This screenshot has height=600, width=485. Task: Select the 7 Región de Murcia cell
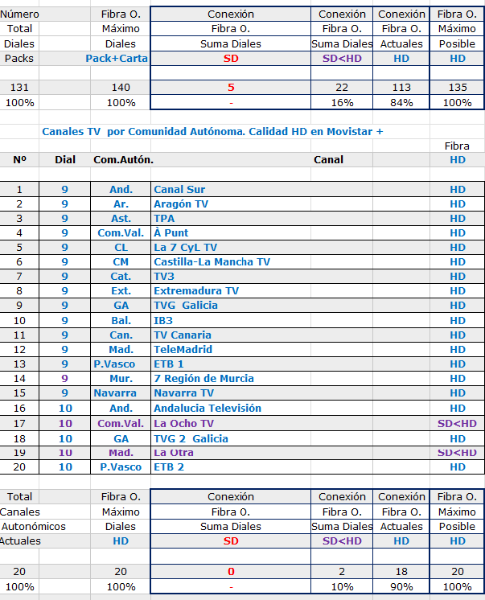[203, 379]
